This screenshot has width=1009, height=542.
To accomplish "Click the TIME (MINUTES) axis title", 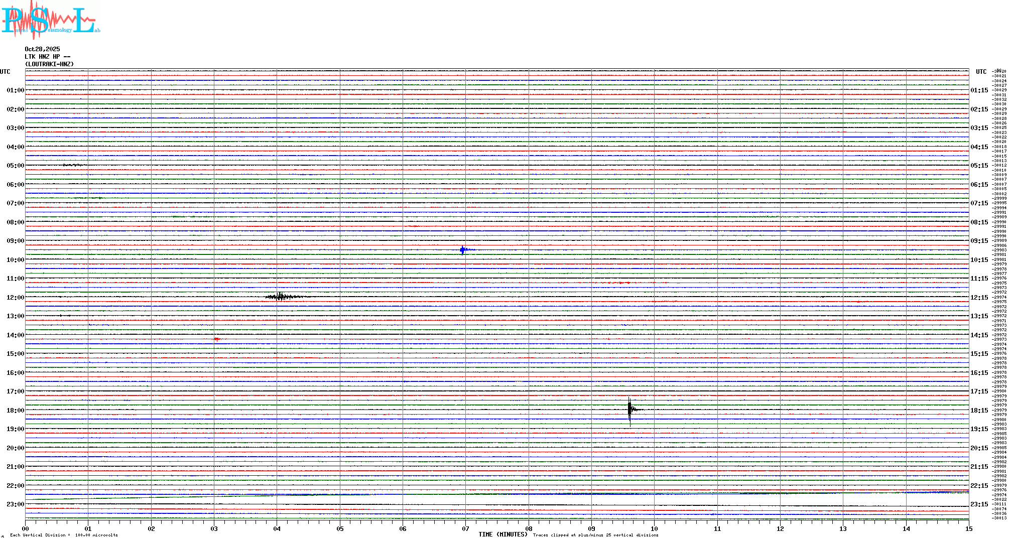I will 502,534.
